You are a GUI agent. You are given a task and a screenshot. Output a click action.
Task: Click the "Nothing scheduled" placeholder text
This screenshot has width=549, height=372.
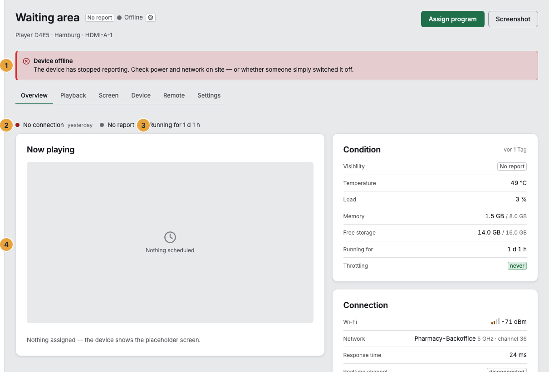170,250
